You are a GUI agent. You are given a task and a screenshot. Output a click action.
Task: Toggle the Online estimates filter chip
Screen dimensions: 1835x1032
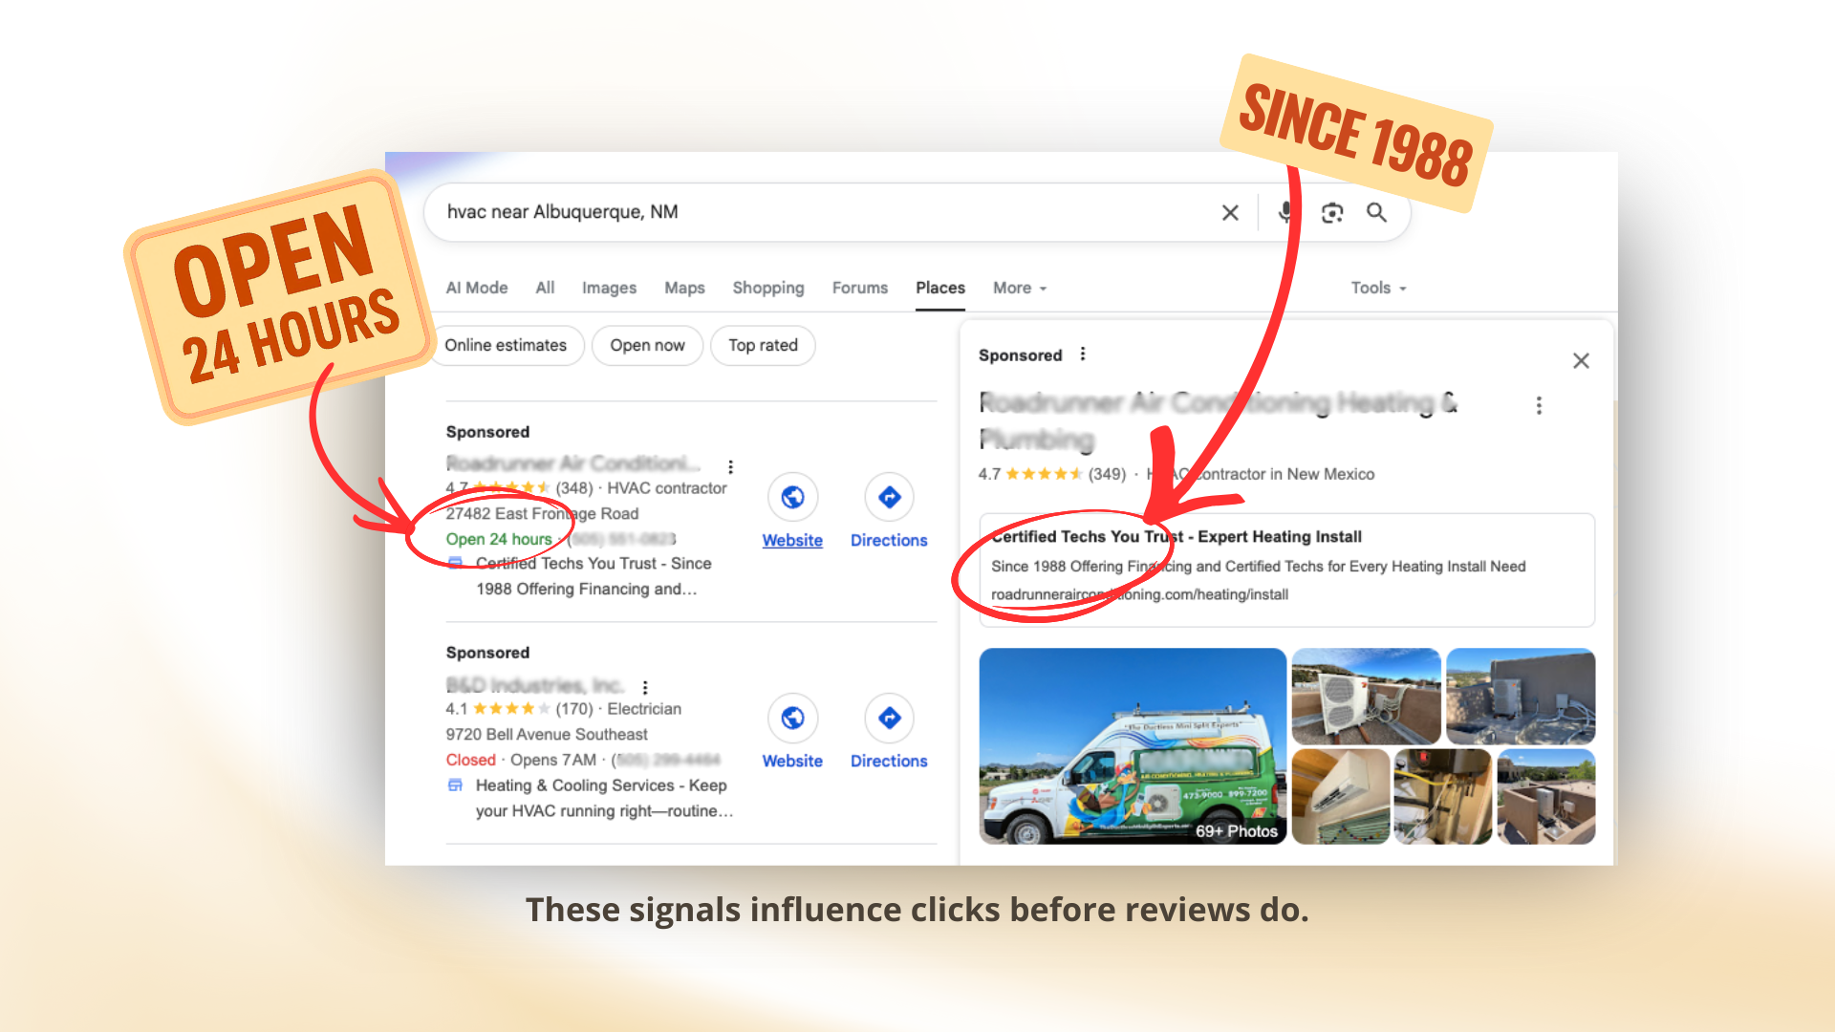506,345
